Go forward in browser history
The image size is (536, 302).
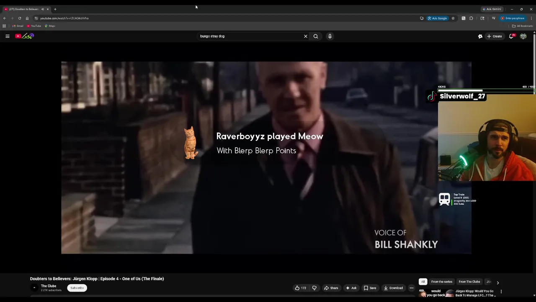(x=12, y=18)
